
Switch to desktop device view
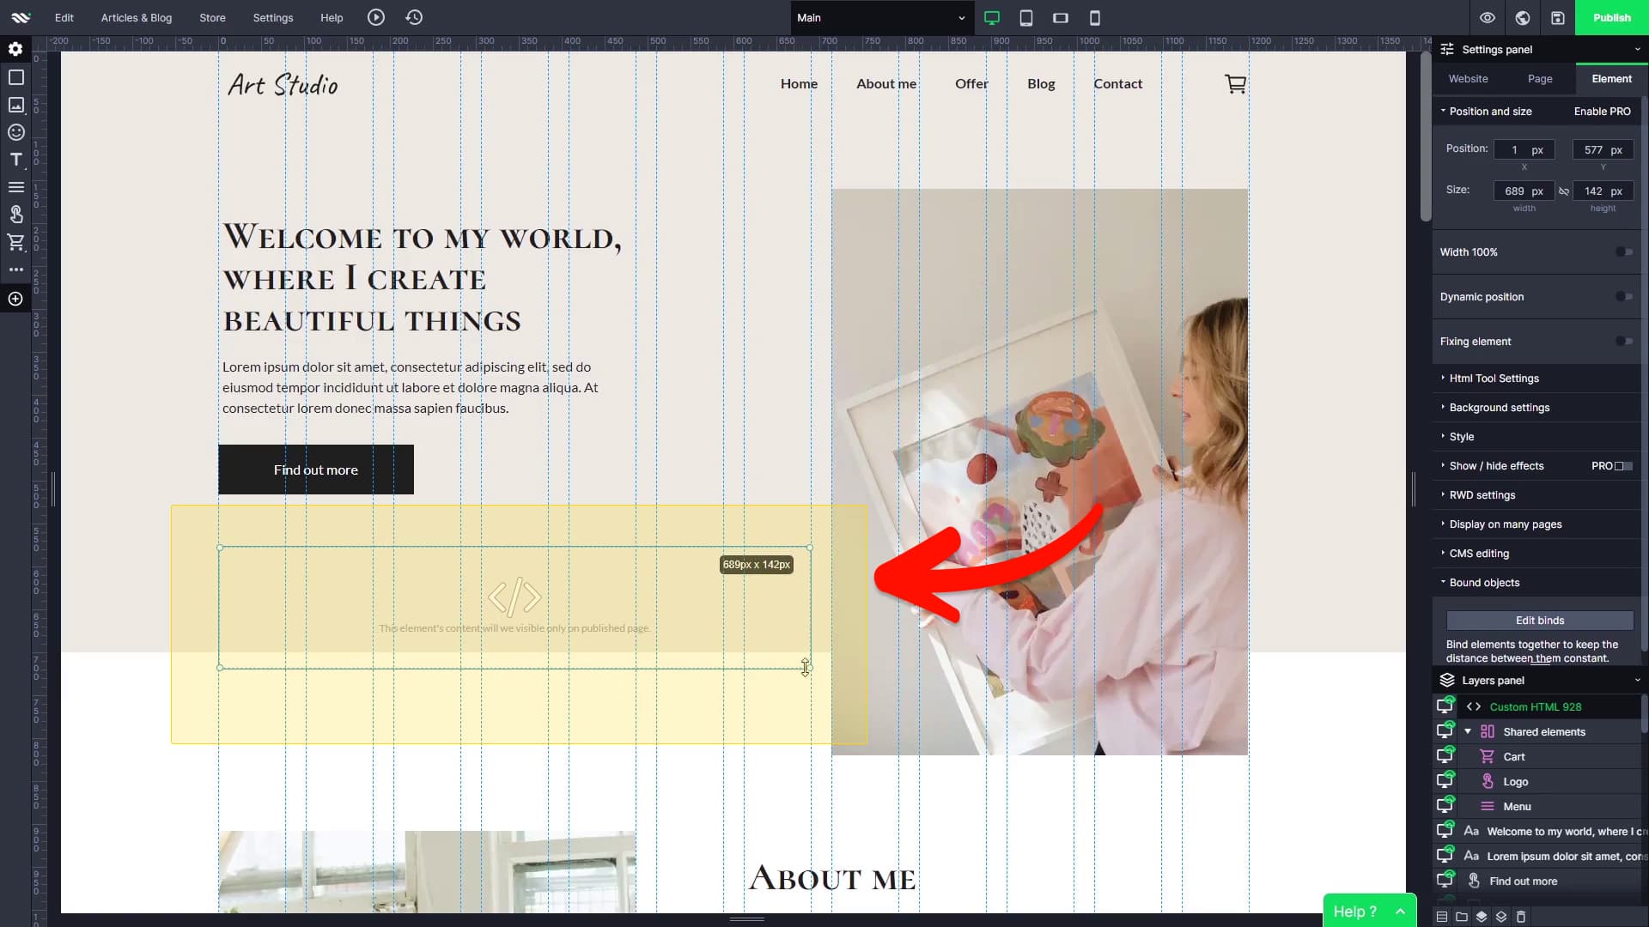tap(992, 17)
